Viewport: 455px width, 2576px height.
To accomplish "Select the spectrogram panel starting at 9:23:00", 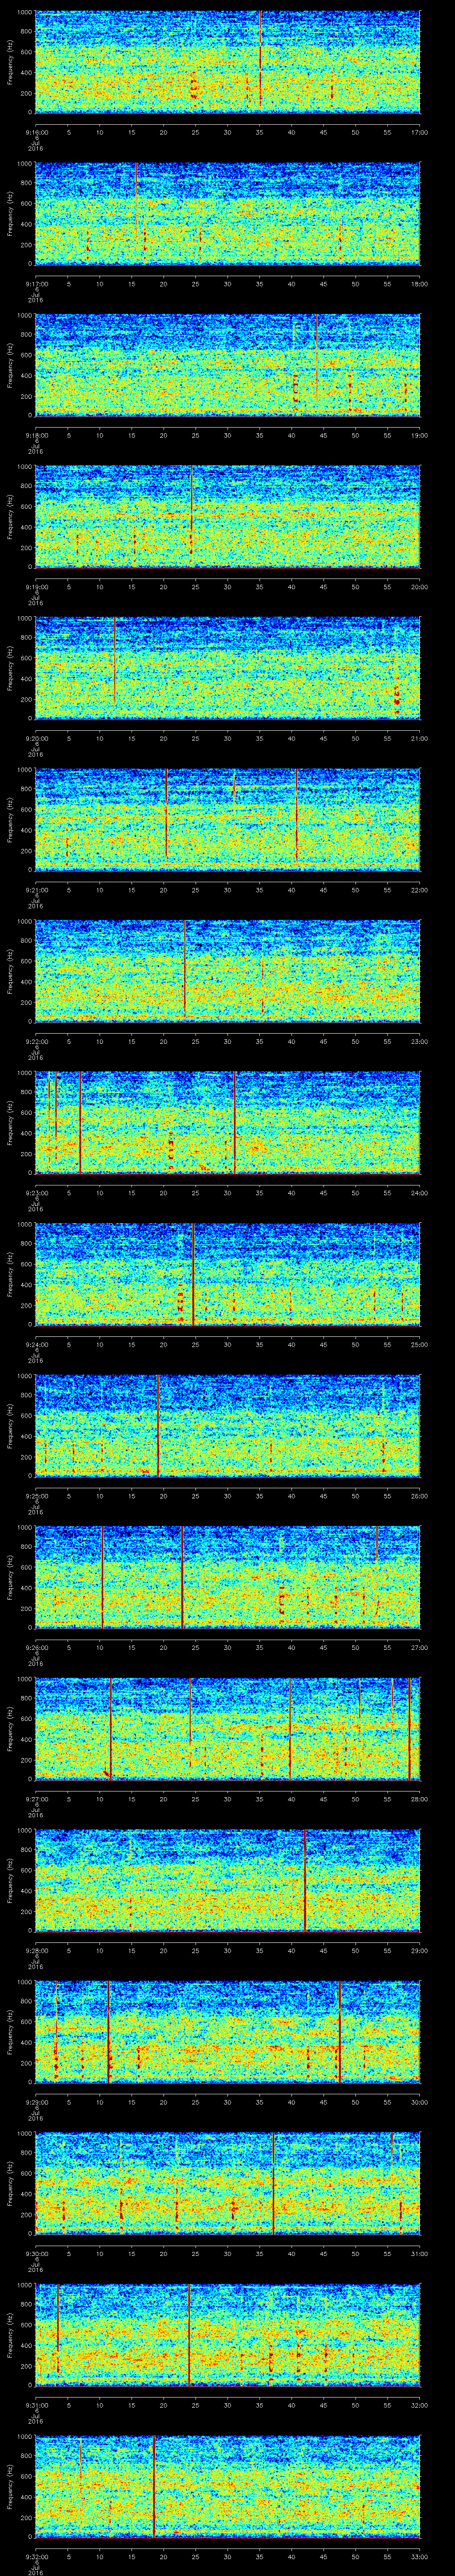I will coord(228,1122).
